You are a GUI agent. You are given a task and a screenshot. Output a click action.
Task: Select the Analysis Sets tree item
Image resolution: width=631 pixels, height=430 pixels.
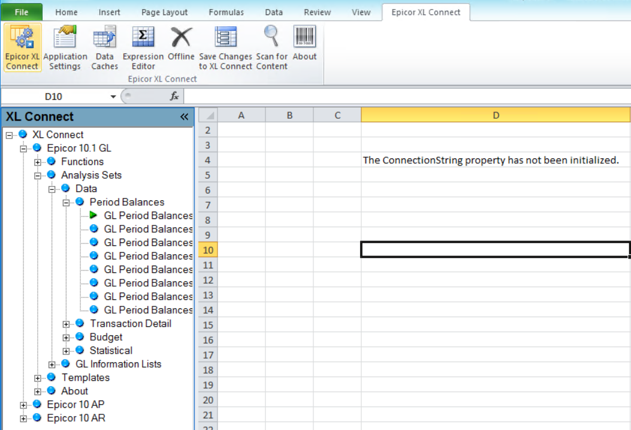[91, 175]
